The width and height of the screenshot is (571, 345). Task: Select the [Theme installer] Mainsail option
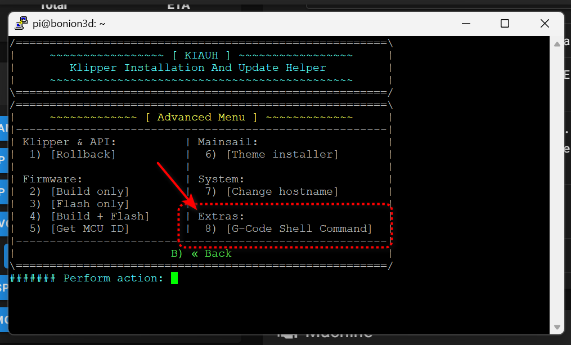click(282, 154)
